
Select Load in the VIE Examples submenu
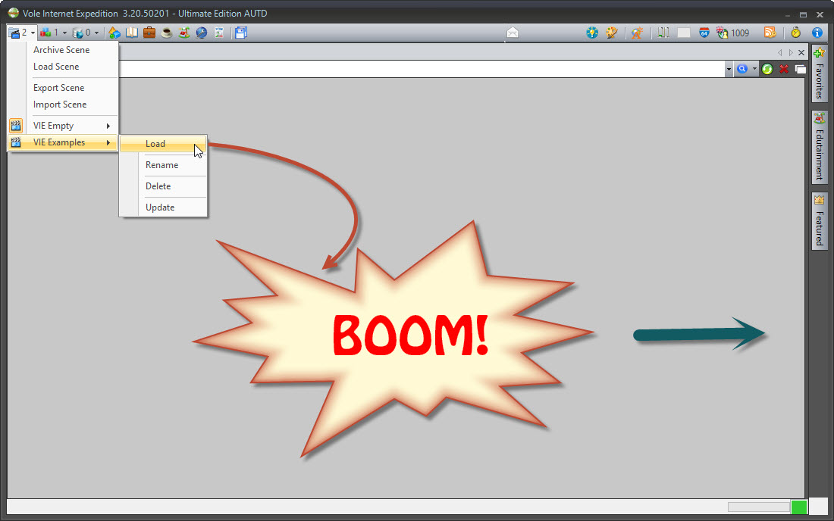click(155, 144)
